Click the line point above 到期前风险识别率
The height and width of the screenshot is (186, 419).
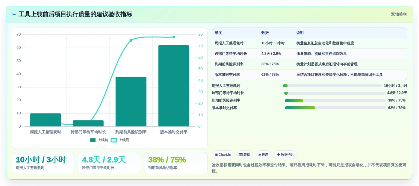coord(131,40)
